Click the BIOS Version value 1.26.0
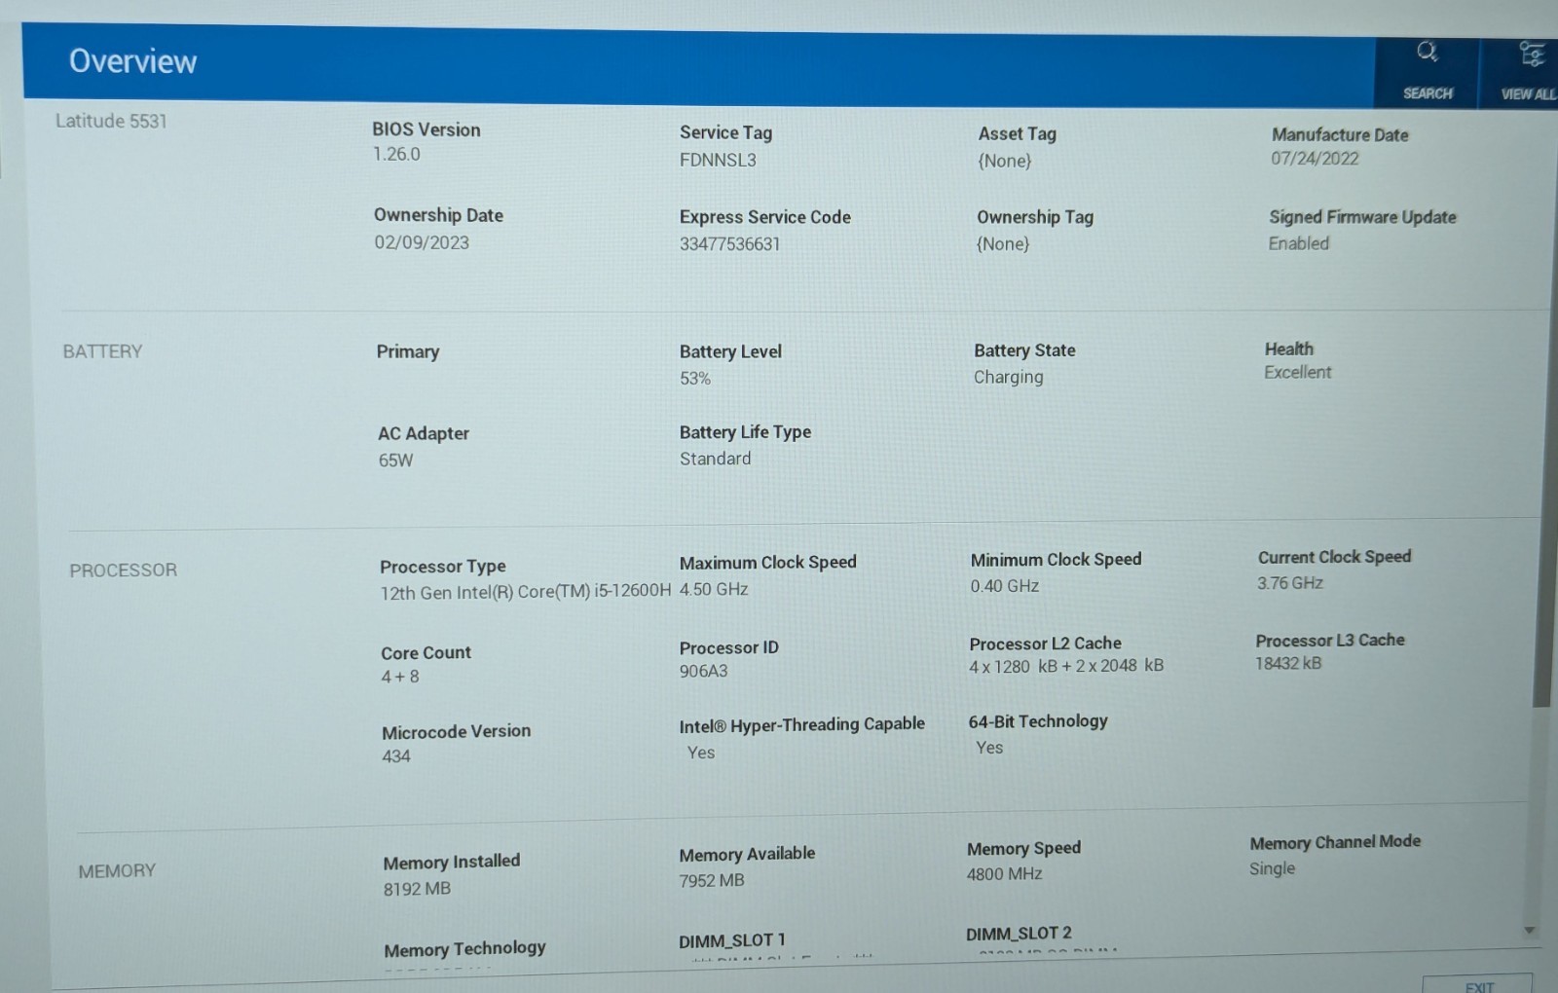 [x=396, y=154]
